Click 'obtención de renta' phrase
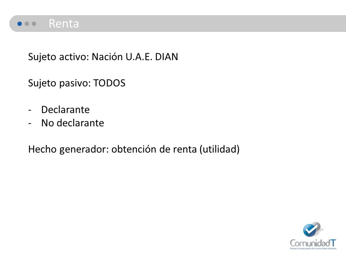This screenshot has height=259, width=346. click(154, 149)
